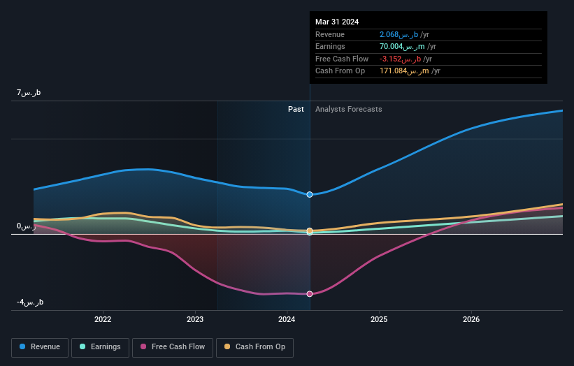Click the 'Revenue' row label in tooltip
574x366 pixels.
330,34
